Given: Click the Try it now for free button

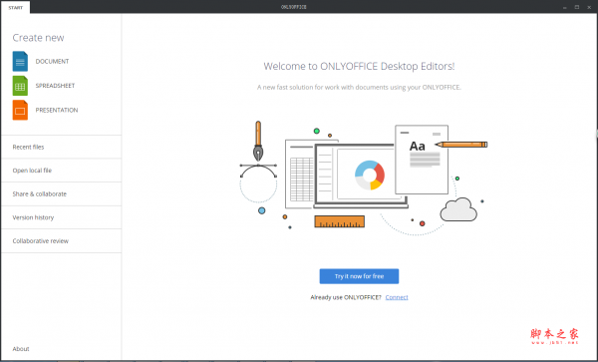Looking at the screenshot, I should (359, 276).
